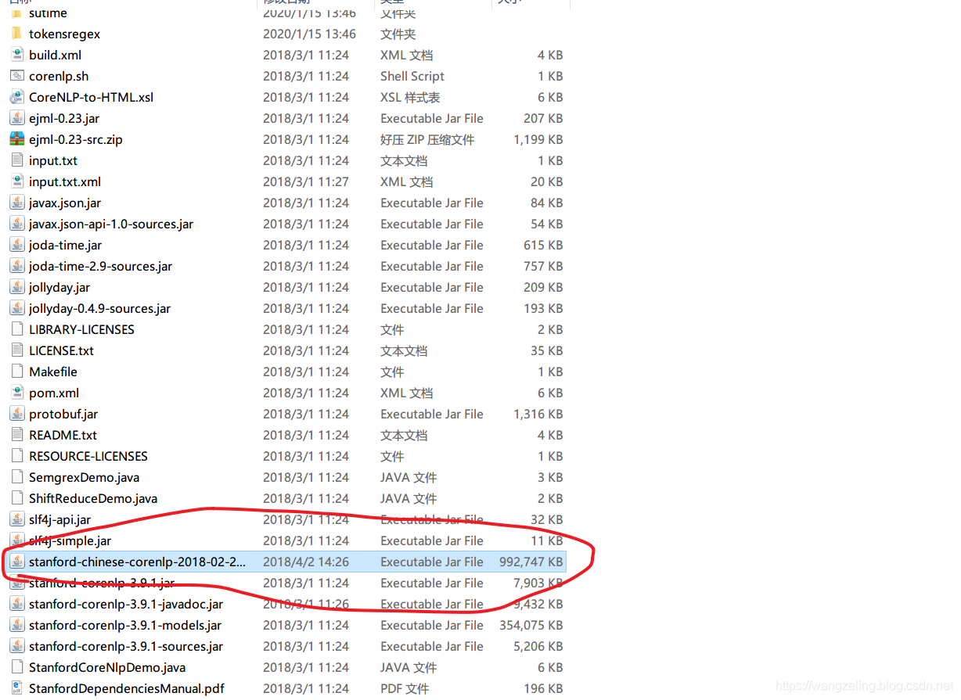Click the 2018/4/2 14:26 modified date
The height and width of the screenshot is (700, 961).
tap(306, 562)
